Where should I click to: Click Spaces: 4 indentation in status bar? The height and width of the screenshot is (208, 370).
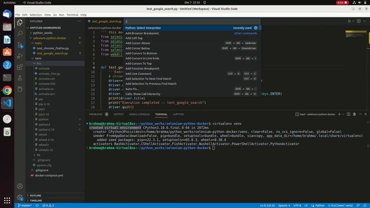tap(284, 206)
